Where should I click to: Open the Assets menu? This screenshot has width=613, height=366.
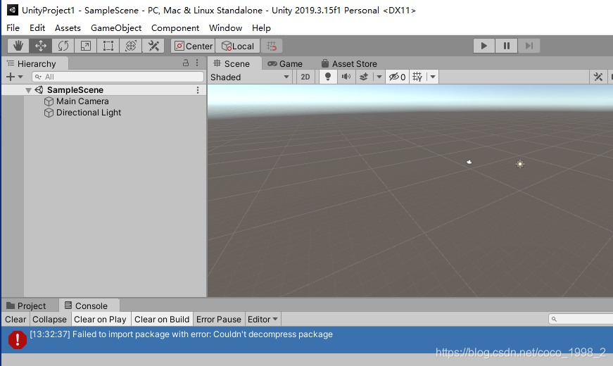(x=68, y=28)
